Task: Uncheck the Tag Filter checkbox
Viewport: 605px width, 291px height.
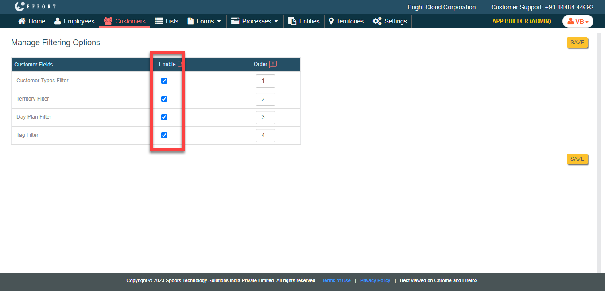Action: pos(164,136)
